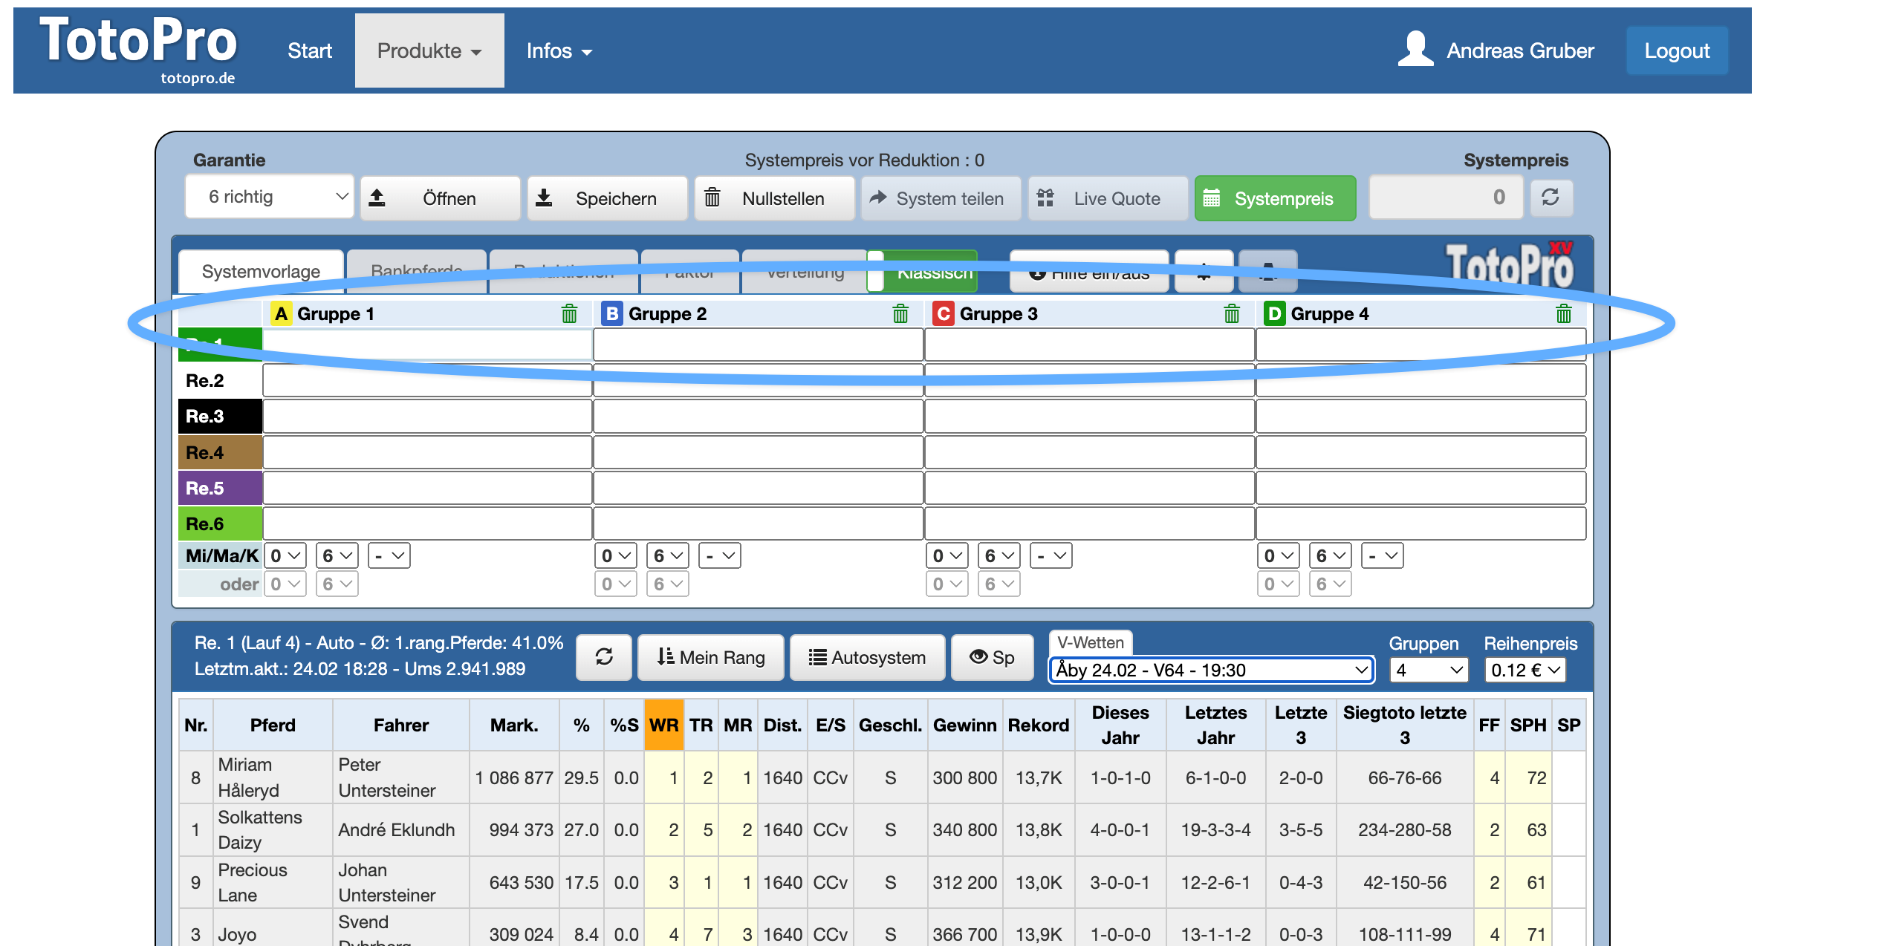1893x946 pixels.
Task: Open a saved system with Öffnen
Action: tap(440, 198)
